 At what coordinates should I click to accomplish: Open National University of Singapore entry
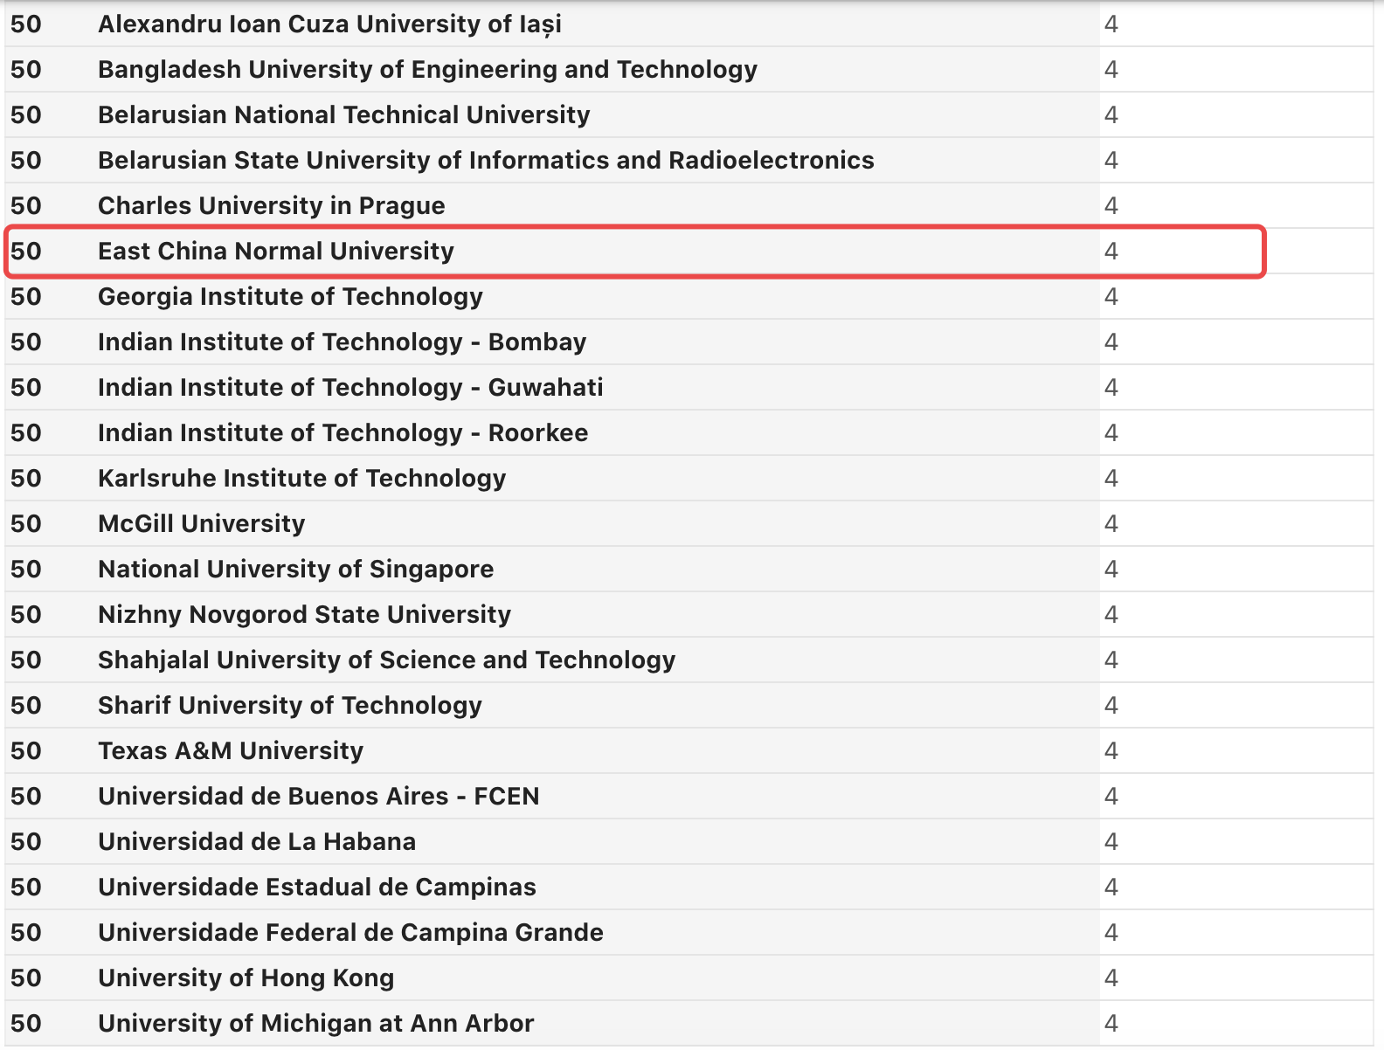click(x=295, y=570)
